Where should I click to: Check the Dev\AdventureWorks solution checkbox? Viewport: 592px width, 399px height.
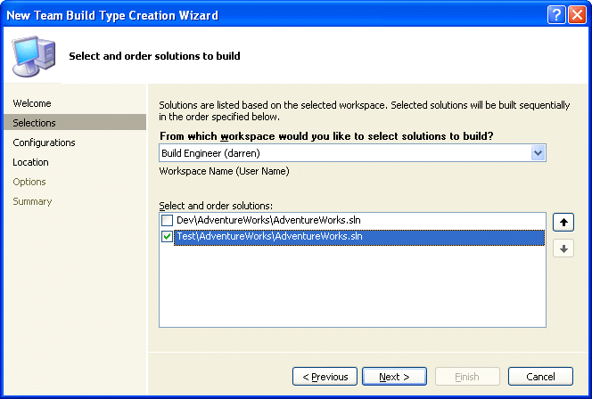[167, 220]
